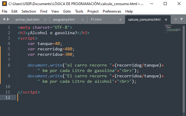This screenshot has width=186, height=116.
Task: Click the 'recorridog=480' variable declaration
Action: click(55, 49)
